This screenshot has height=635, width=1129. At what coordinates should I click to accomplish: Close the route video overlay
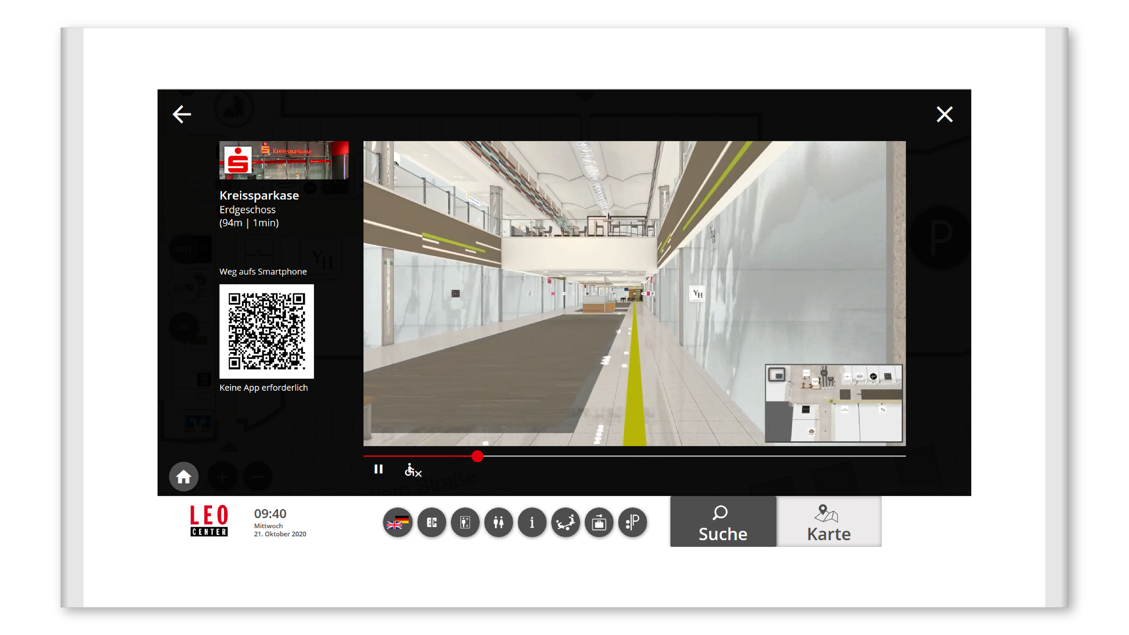(944, 114)
